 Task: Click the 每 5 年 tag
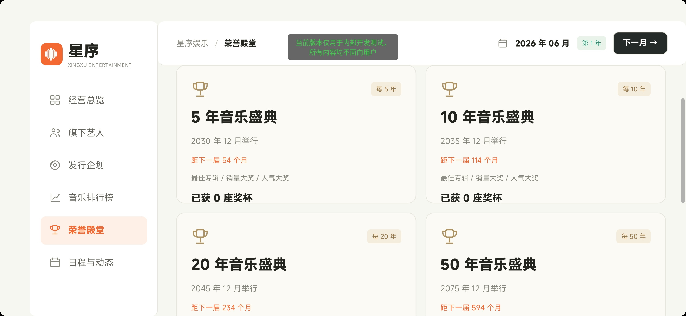(386, 89)
